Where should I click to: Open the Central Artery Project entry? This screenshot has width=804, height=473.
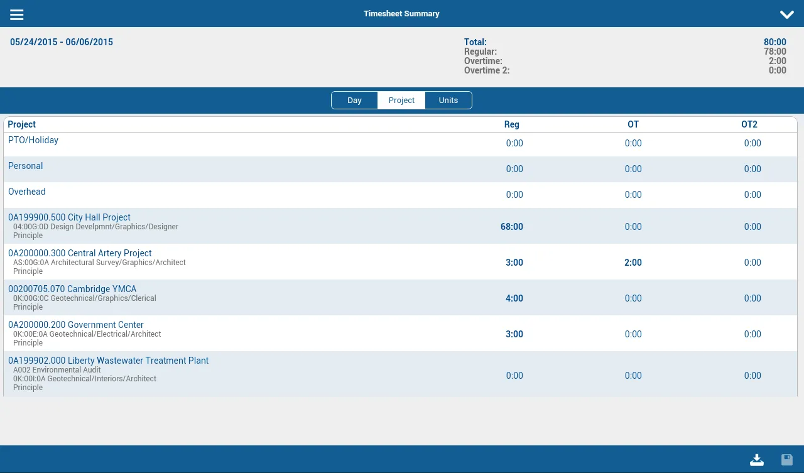point(80,253)
